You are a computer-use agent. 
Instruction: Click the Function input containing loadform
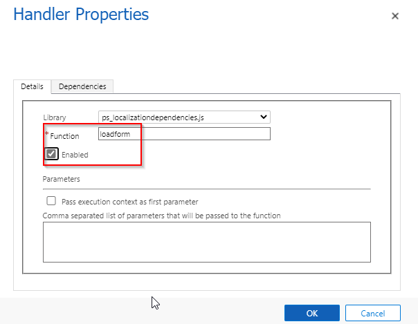pyautogui.click(x=184, y=135)
